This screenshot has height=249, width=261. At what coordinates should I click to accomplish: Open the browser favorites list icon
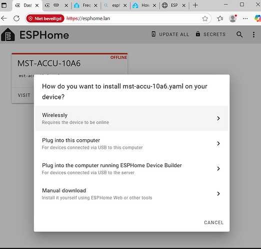point(220,18)
